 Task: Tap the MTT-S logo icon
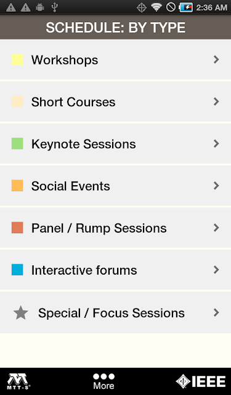tap(18, 381)
